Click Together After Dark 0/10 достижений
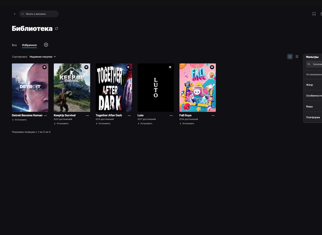Image resolution: width=322 pixels, height=235 pixels. click(x=105, y=119)
